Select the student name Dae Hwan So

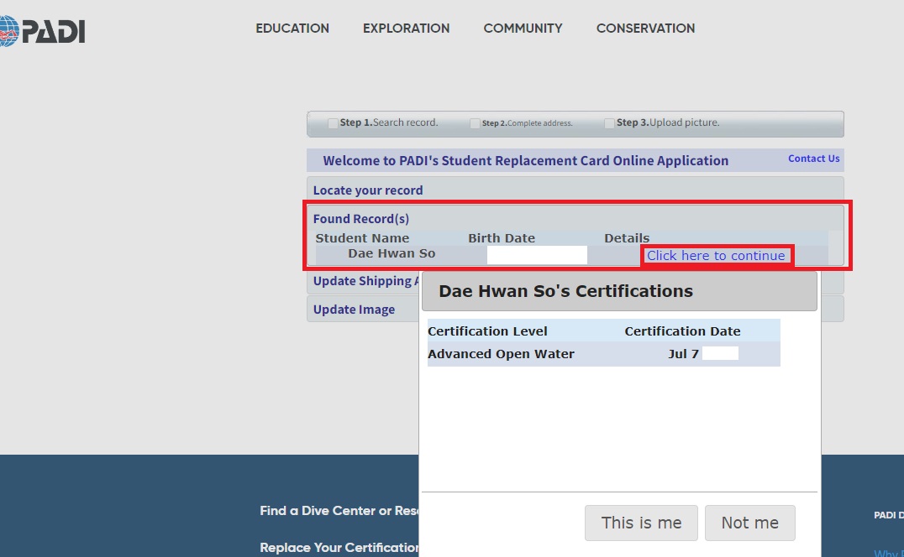(x=392, y=254)
